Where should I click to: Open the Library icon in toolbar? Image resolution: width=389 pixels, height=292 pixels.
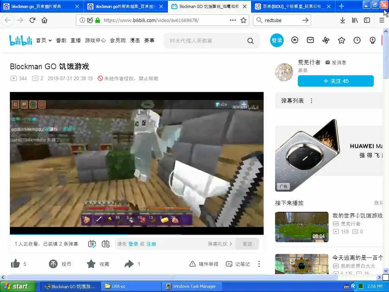(355, 20)
